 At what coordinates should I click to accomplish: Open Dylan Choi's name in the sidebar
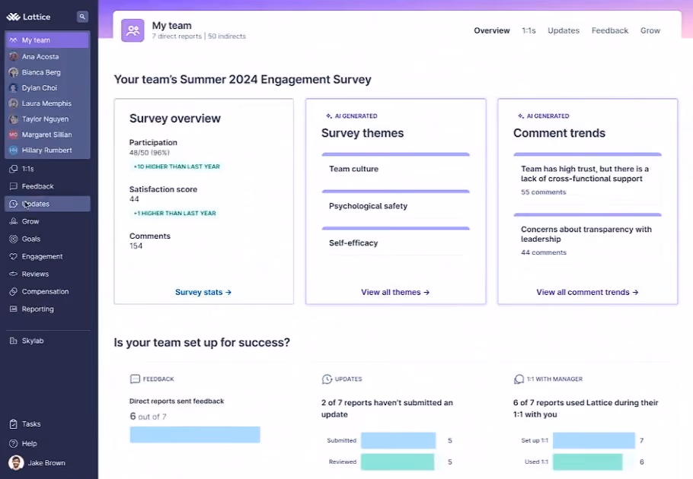(40, 87)
